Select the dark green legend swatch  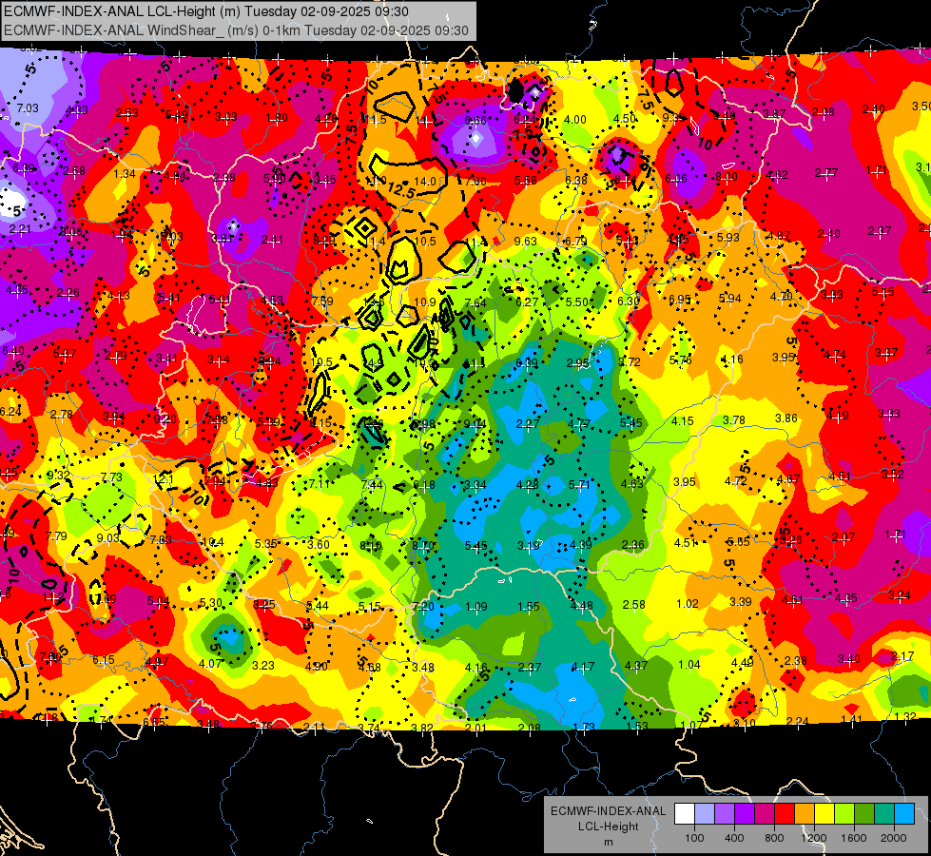[x=864, y=814]
